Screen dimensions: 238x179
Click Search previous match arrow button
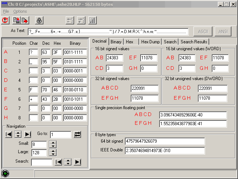point(58,162)
